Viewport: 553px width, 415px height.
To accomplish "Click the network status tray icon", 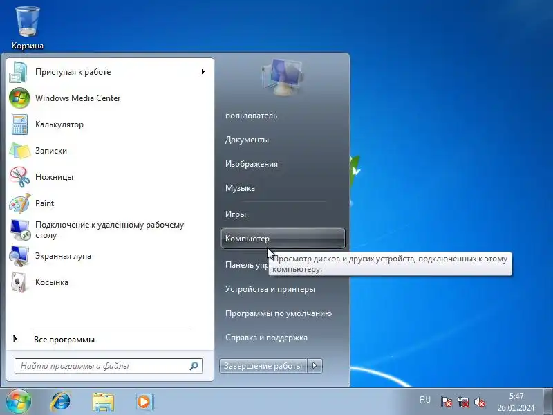I will [463, 402].
